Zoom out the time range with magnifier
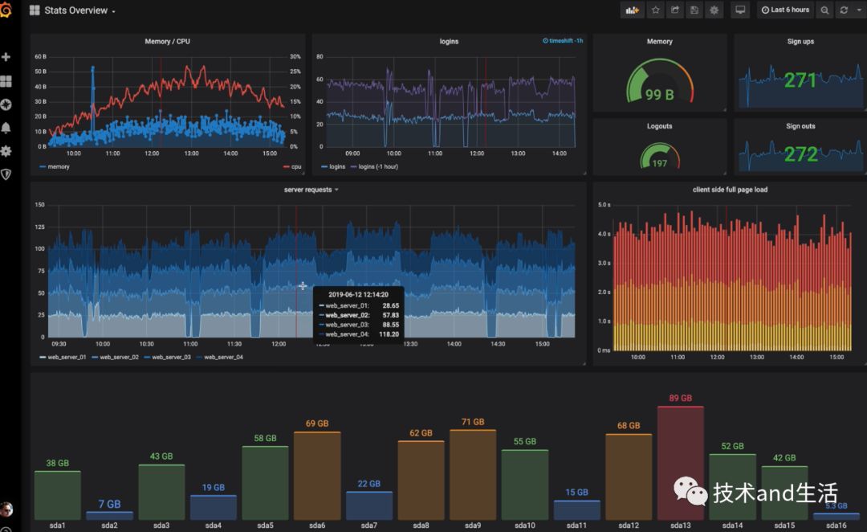The height and width of the screenshot is (532, 867). point(824,10)
